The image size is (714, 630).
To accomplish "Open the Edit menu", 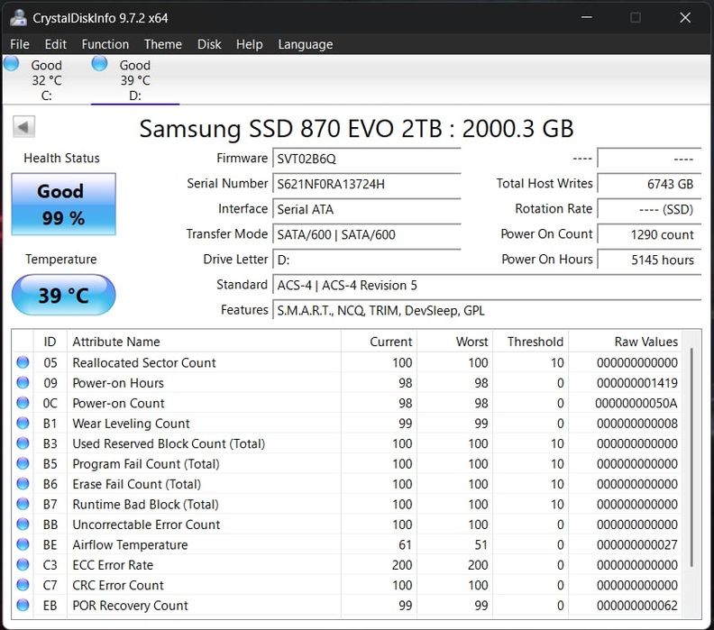I will point(56,44).
